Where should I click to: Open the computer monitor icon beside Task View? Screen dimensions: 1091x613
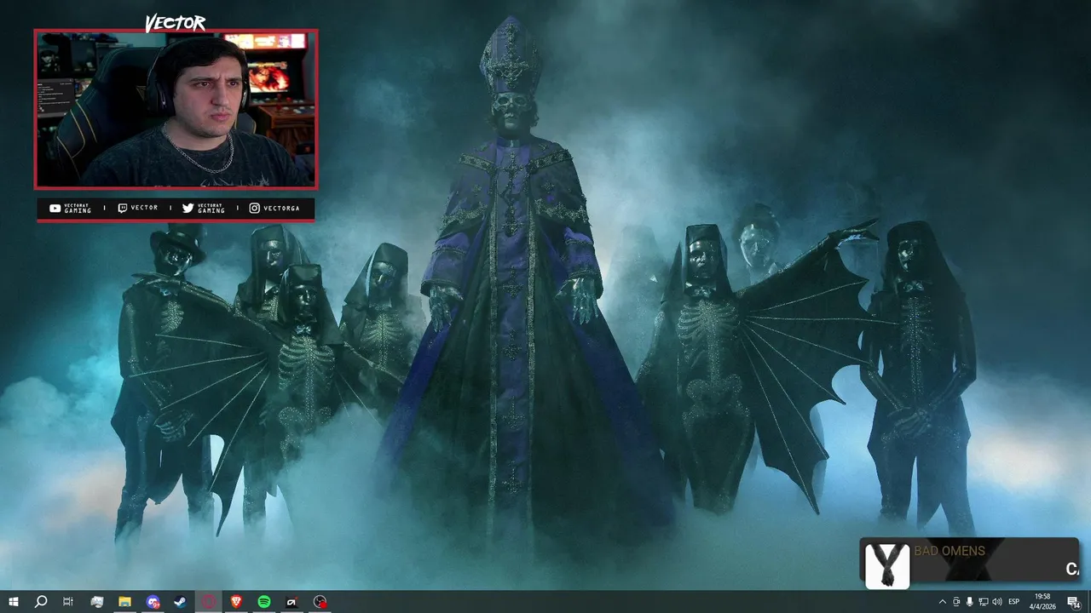96,602
